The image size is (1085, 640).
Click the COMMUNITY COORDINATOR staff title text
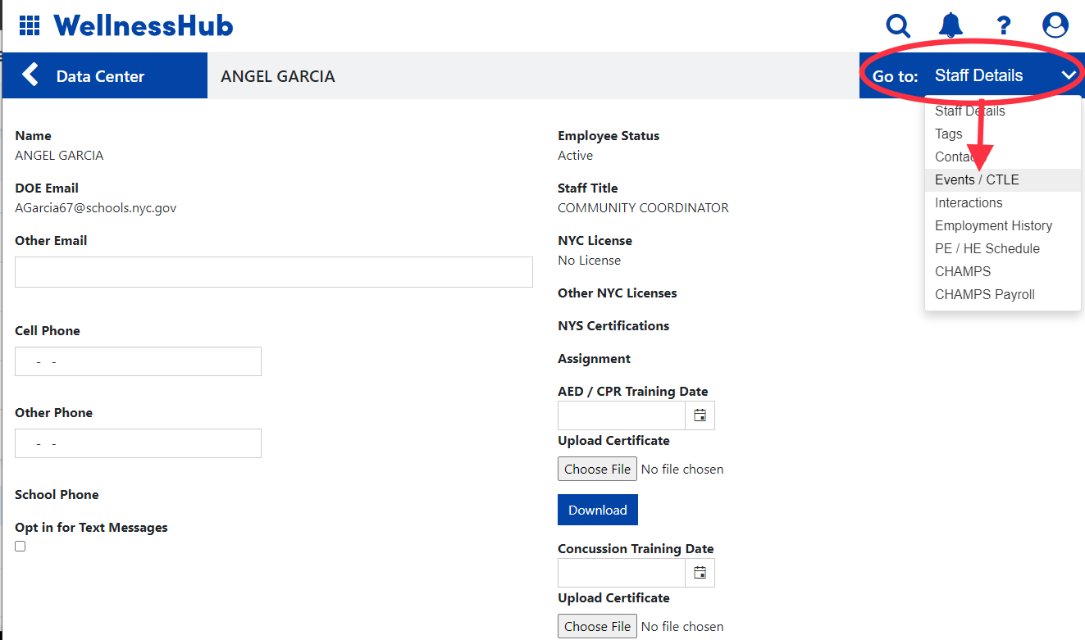click(x=643, y=208)
